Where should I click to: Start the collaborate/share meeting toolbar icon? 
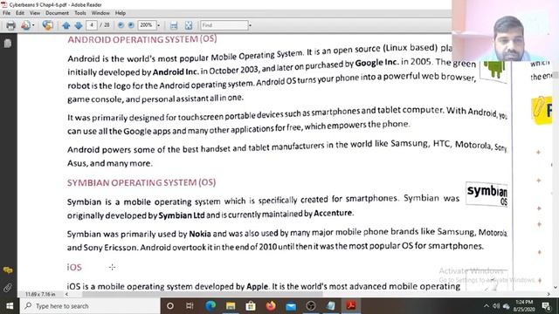[x=47, y=25]
